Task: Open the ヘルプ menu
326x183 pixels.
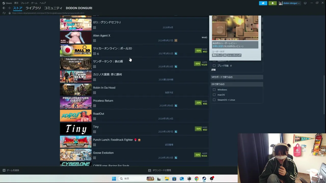Action: [43, 3]
